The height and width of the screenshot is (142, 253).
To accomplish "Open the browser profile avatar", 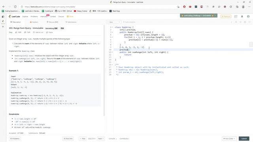I will click(243, 7).
